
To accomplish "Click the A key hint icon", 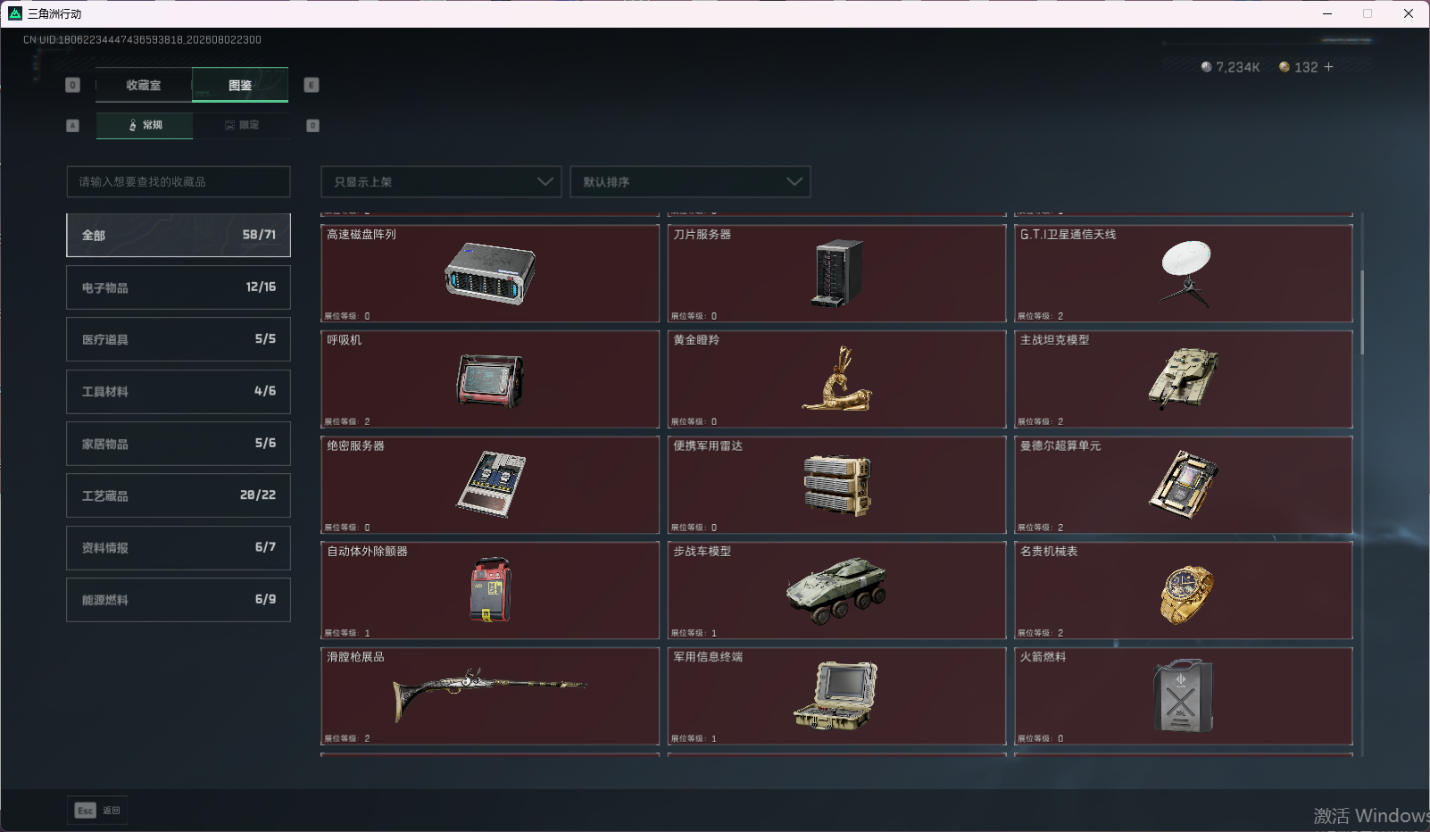I will pyautogui.click(x=73, y=126).
